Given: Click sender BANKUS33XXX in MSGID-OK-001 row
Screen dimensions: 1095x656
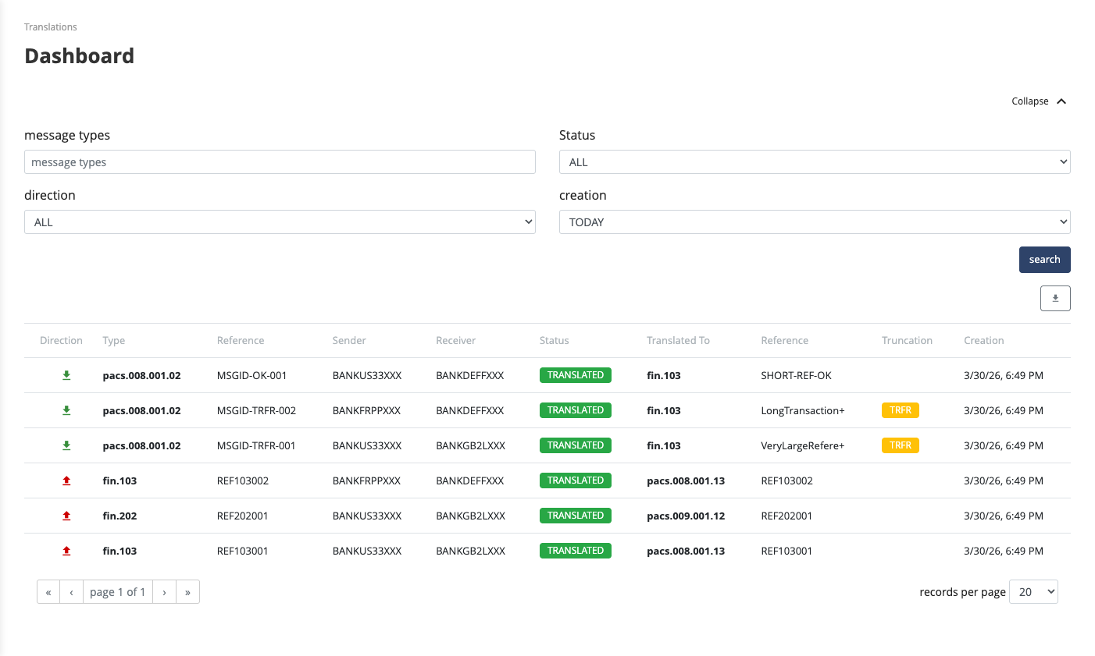Looking at the screenshot, I should [x=367, y=375].
